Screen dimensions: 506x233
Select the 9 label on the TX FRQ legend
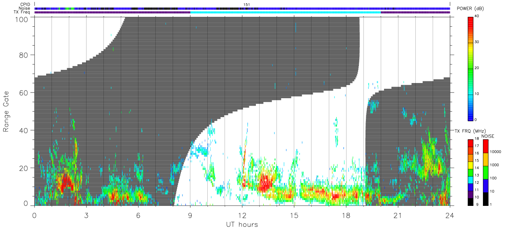(x=477, y=205)
